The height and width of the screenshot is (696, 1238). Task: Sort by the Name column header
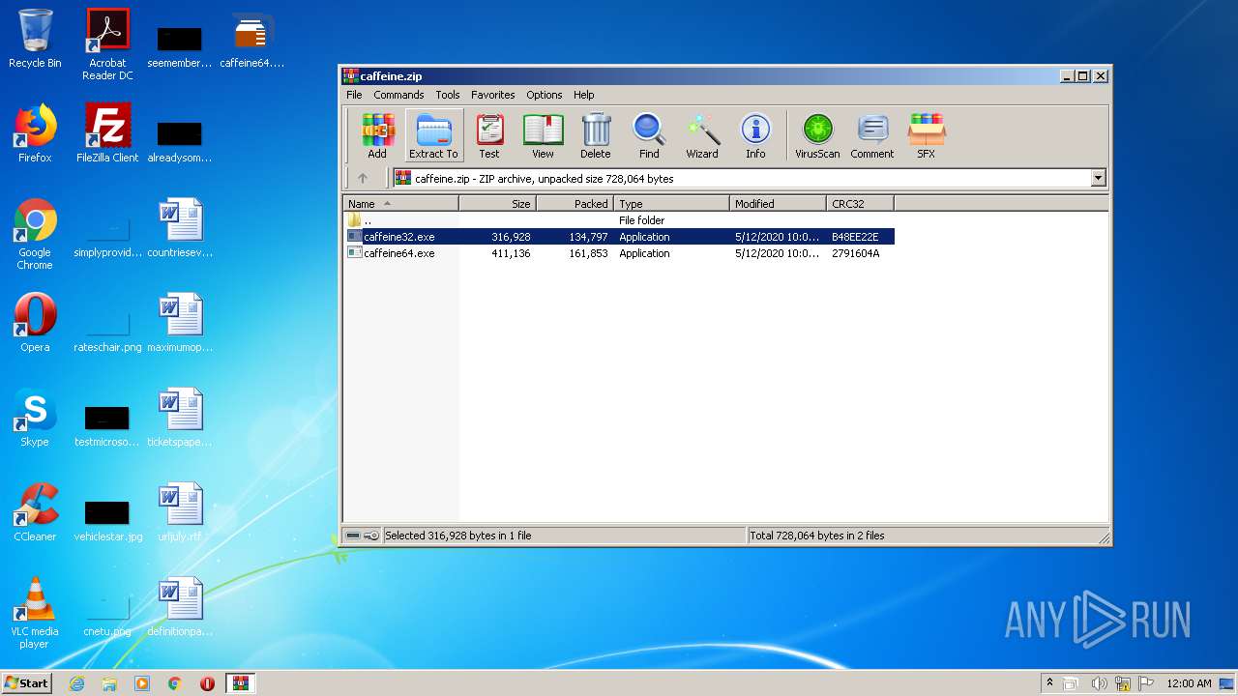(400, 203)
